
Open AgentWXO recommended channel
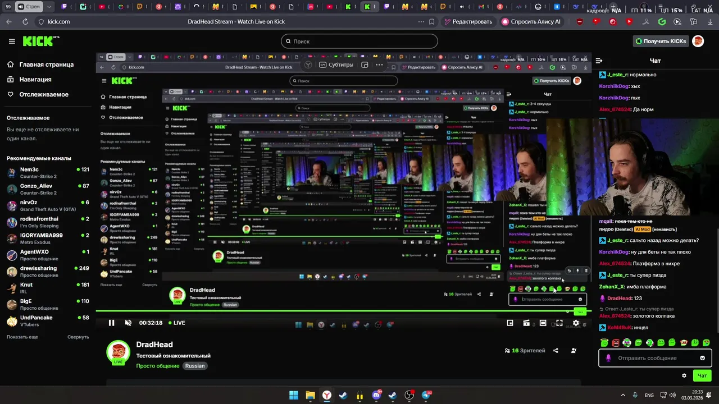(48, 255)
